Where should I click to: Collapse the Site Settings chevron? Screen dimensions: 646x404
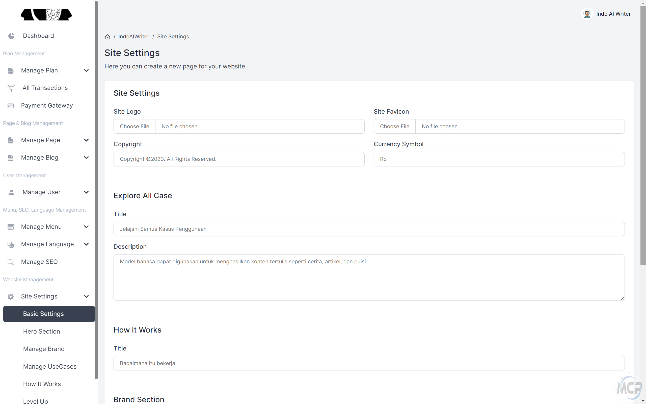pos(86,297)
